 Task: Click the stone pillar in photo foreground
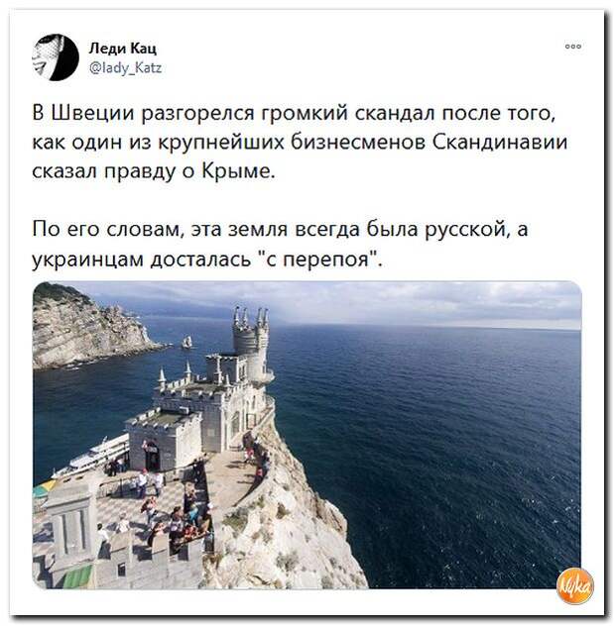[x=72, y=523]
